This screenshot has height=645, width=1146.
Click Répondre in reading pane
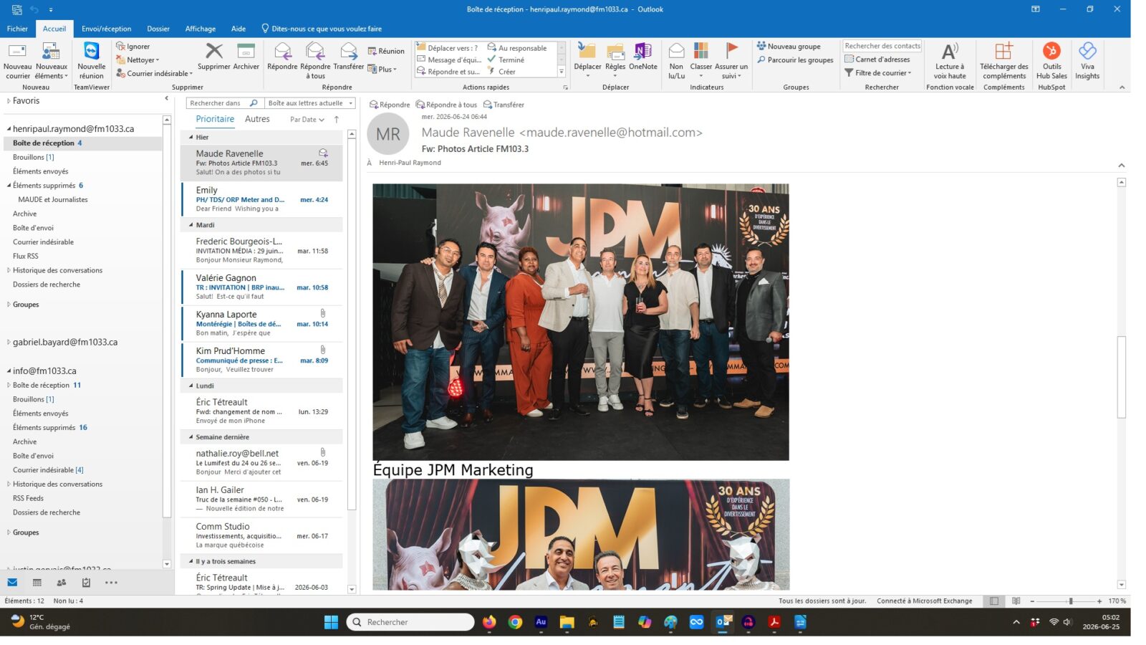pyautogui.click(x=390, y=105)
